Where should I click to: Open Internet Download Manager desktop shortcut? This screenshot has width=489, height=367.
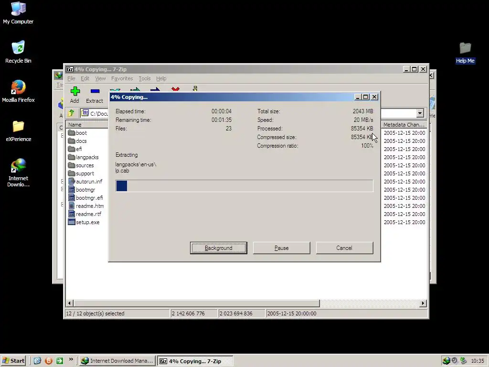18,173
